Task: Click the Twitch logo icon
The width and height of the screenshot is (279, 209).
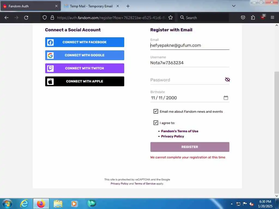Action: [x=50, y=68]
